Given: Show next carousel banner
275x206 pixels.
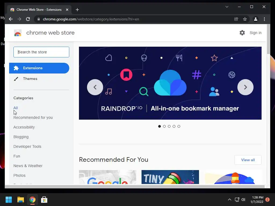Looking at the screenshot, I should tap(245, 87).
